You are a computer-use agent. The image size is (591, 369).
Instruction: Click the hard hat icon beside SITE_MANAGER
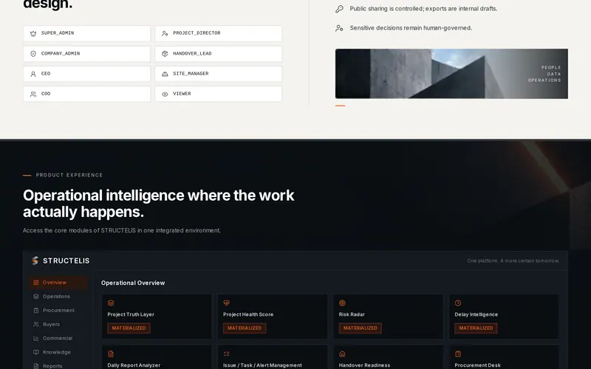(x=165, y=75)
